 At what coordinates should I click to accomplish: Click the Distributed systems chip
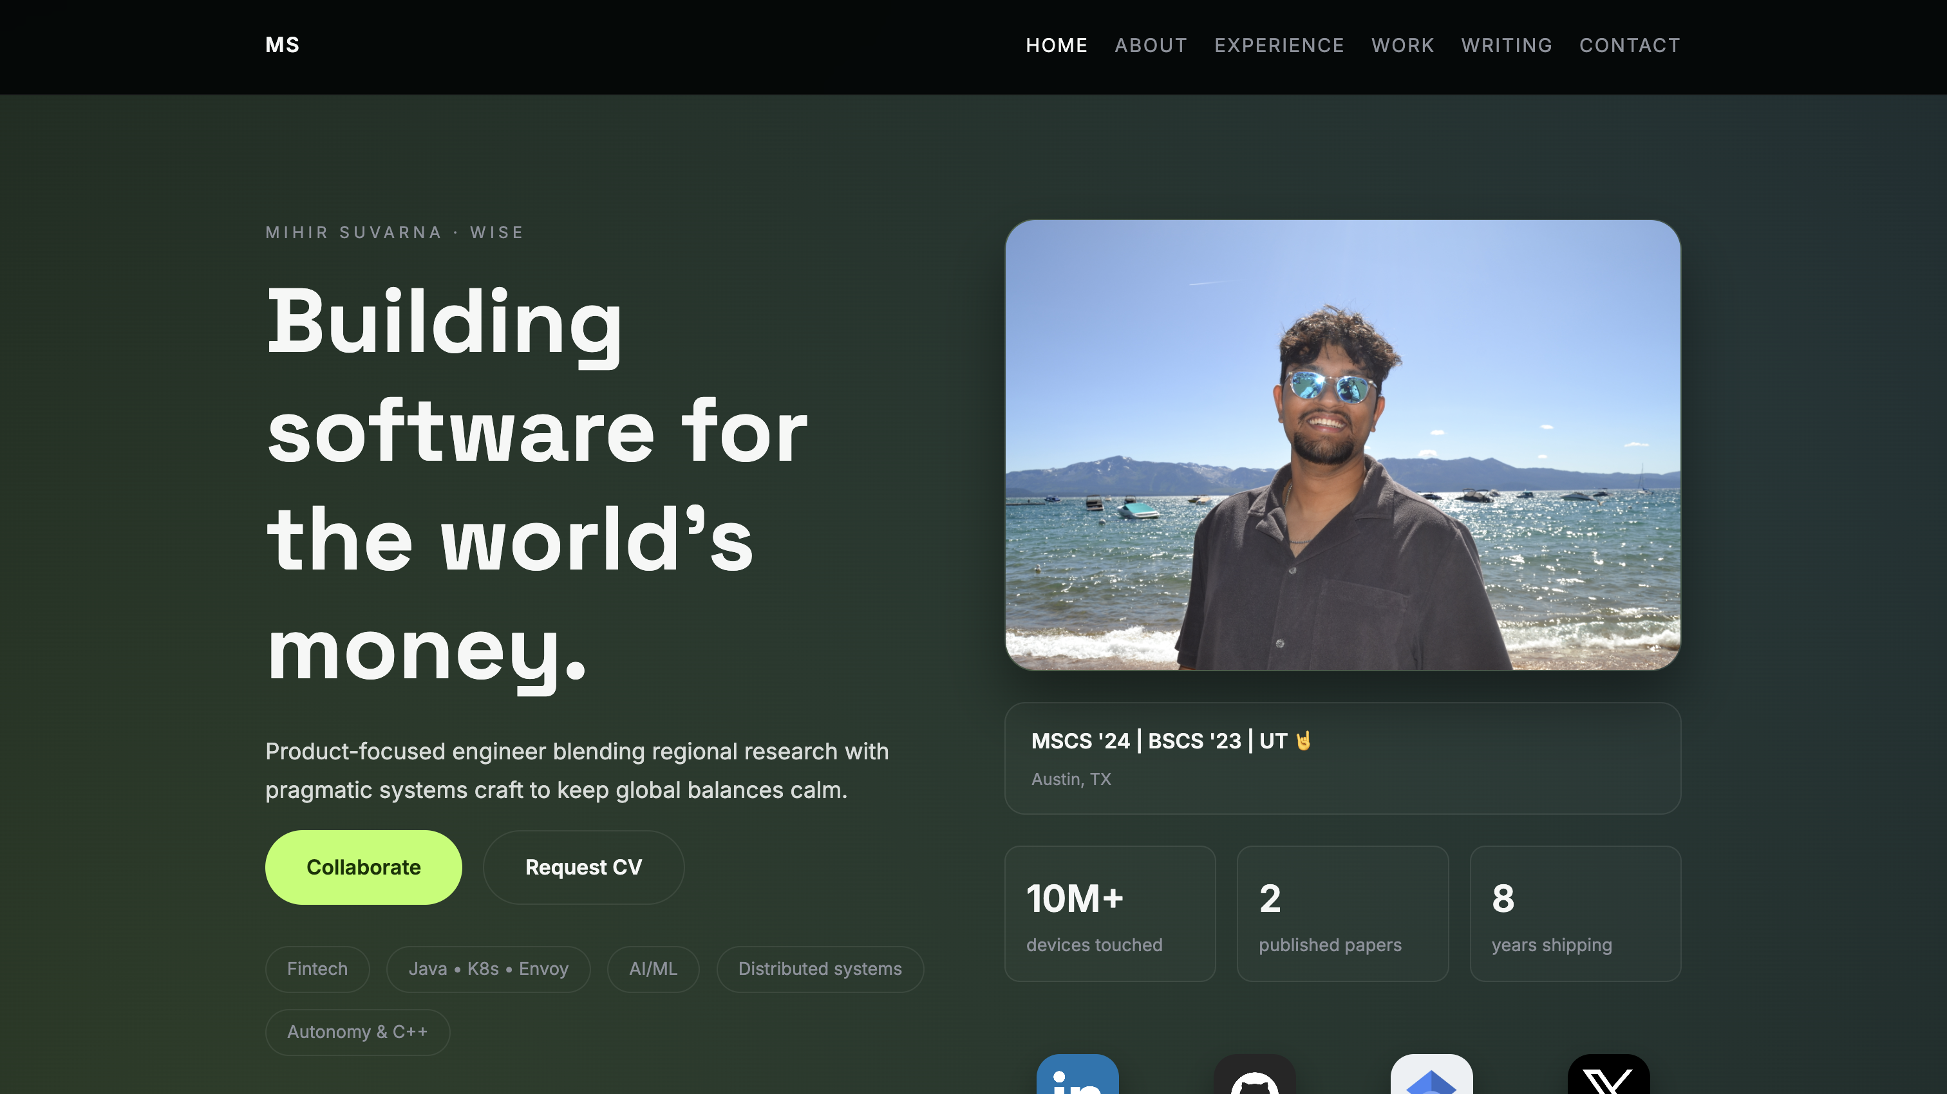pyautogui.click(x=820, y=969)
